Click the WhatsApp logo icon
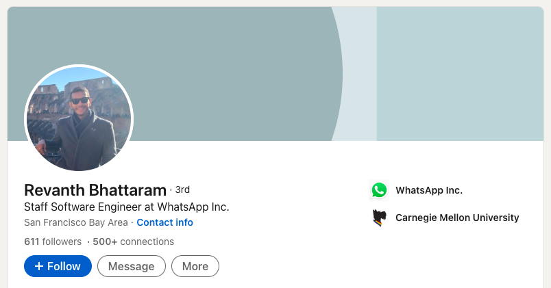551x288 pixels. click(x=379, y=190)
